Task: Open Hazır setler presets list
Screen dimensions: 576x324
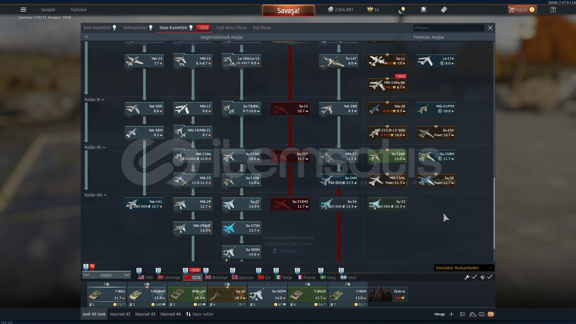Action: pos(199,314)
